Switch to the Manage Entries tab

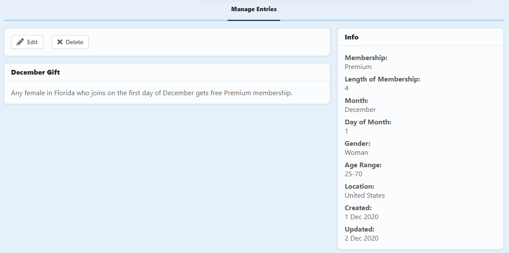coord(254,9)
